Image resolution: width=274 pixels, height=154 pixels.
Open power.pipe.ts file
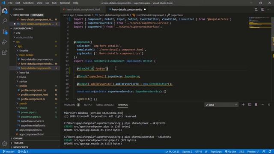29,112
